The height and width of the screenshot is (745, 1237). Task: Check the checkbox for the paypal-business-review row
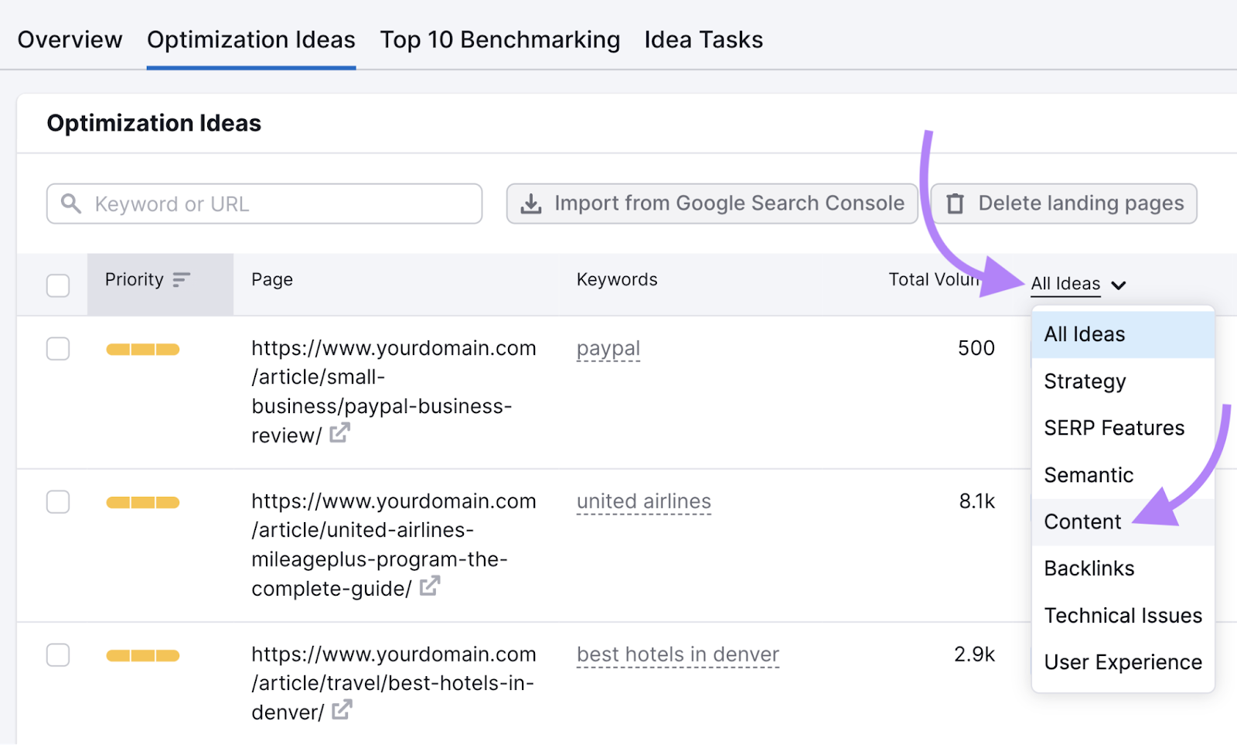pyautogui.click(x=57, y=349)
